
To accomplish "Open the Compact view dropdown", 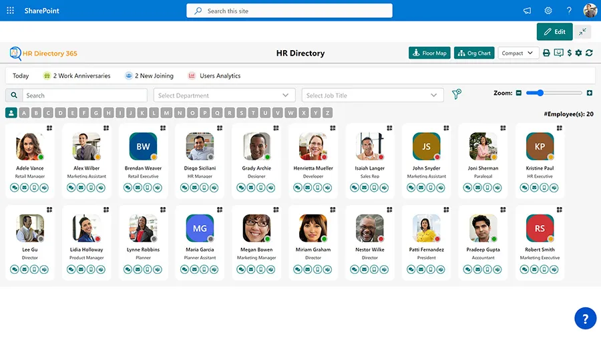I will click(518, 53).
